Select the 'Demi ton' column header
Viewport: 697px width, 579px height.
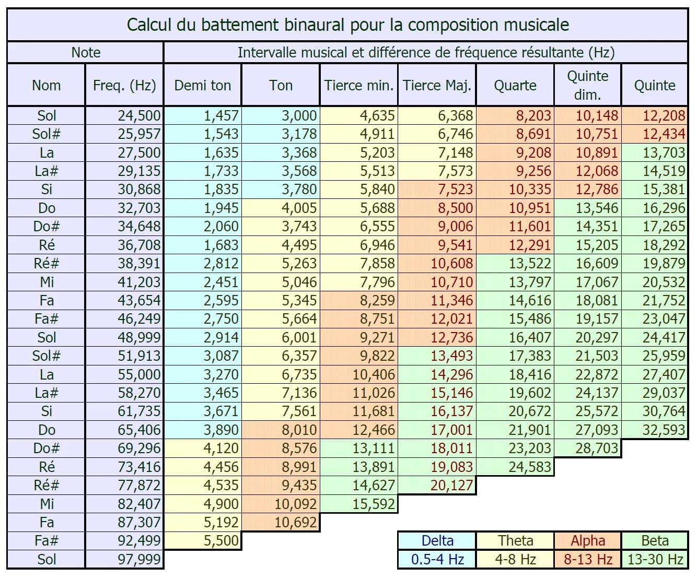[x=203, y=85]
